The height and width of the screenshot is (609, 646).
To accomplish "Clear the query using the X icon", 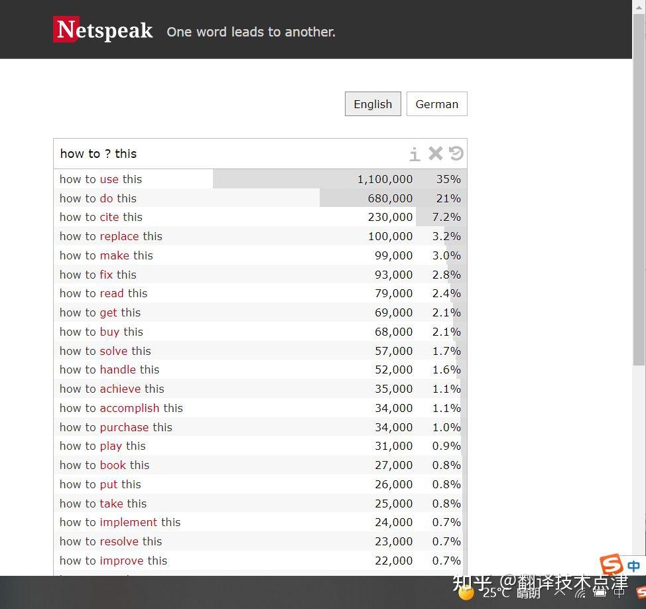I will 435,153.
